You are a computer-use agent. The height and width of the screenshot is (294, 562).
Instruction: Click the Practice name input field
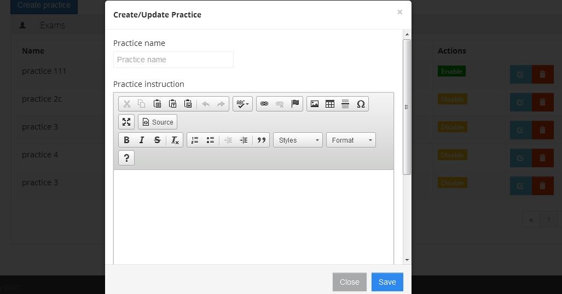pyautogui.click(x=173, y=60)
